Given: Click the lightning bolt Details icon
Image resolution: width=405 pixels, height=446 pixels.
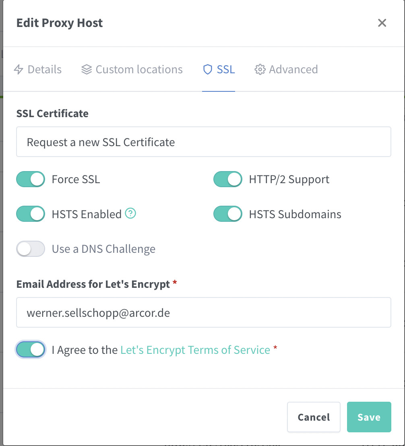Looking at the screenshot, I should [19, 69].
